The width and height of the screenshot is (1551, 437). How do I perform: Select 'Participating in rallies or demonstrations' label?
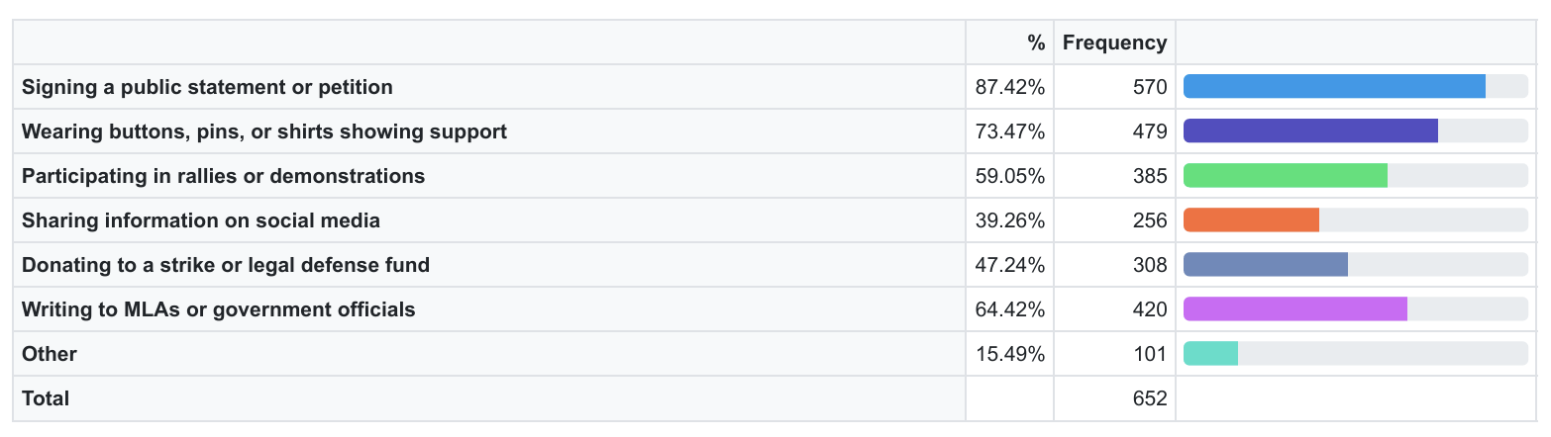pos(223,176)
